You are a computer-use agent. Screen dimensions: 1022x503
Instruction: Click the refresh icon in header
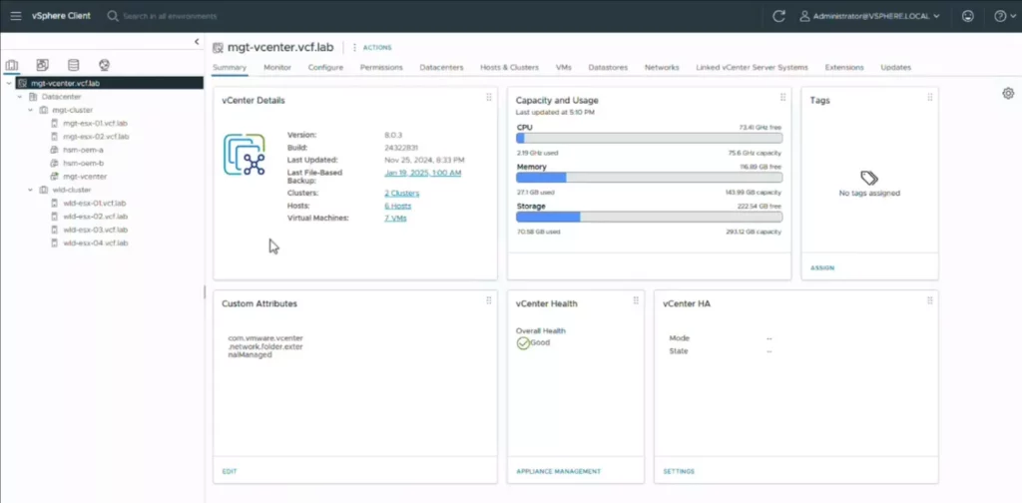point(779,16)
